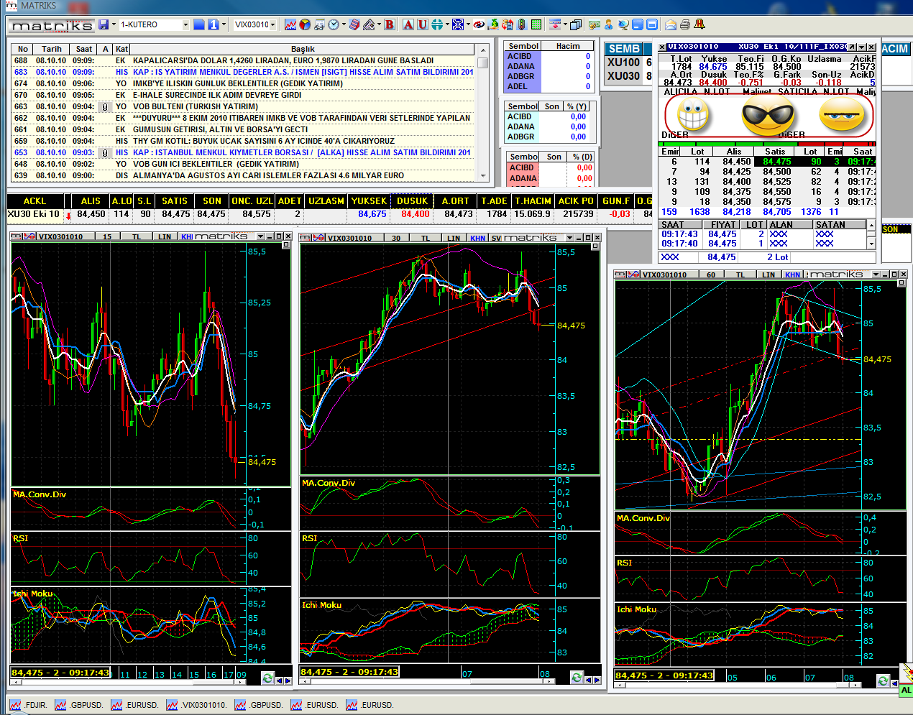Open dropdown arrow next to save icon

click(114, 24)
